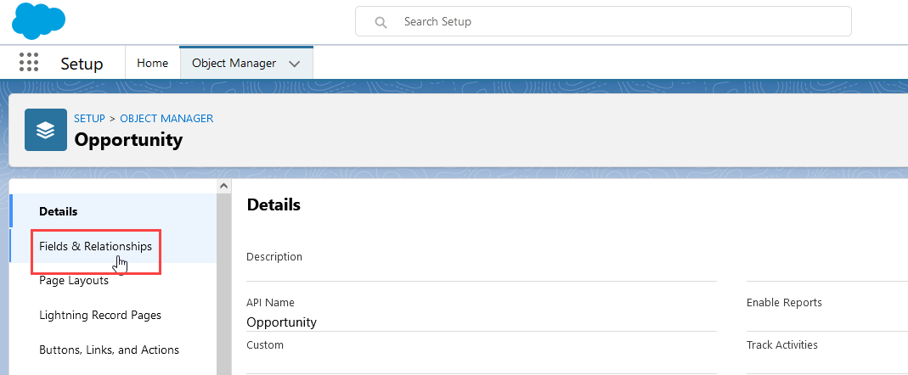Open Buttons, Links, and Actions
Viewport: 908px width, 375px height.
tap(109, 350)
